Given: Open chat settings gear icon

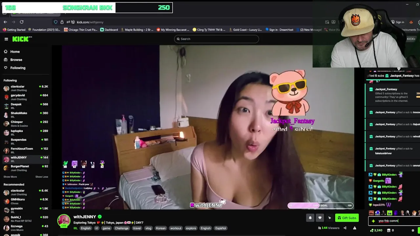Looking at the screenshot, I should (413, 230).
